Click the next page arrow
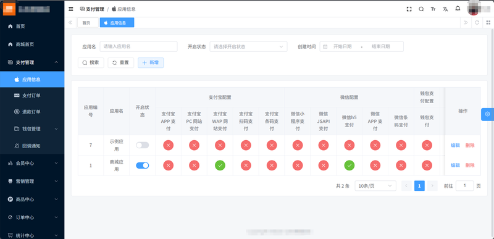The width and height of the screenshot is (494, 239). click(432, 186)
